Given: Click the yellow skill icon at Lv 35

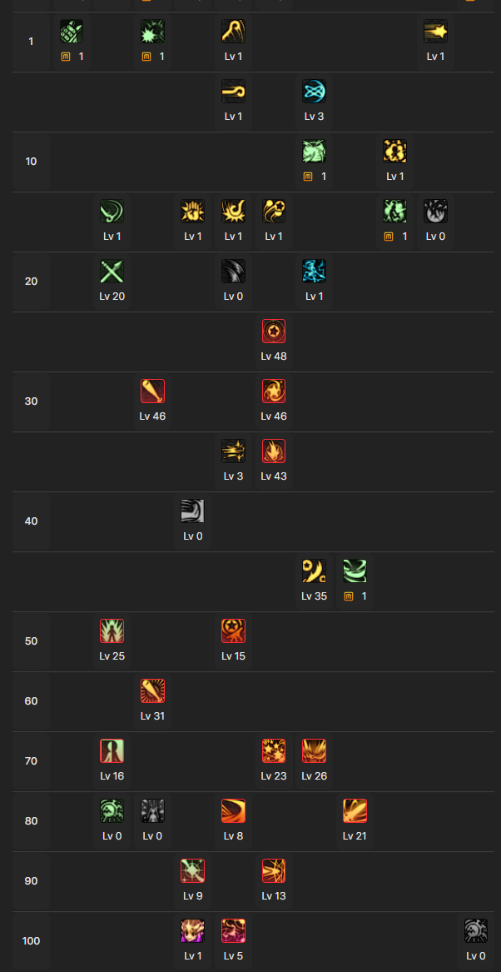Looking at the screenshot, I should tap(314, 571).
